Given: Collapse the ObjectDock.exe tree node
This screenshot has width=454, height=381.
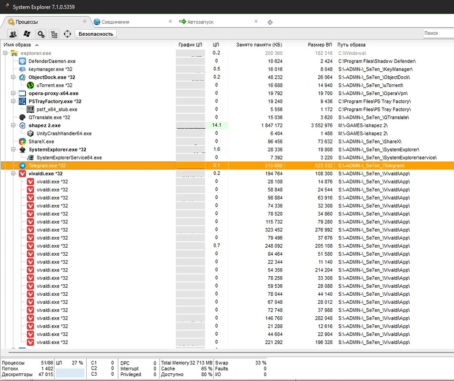Looking at the screenshot, I should 13,77.
